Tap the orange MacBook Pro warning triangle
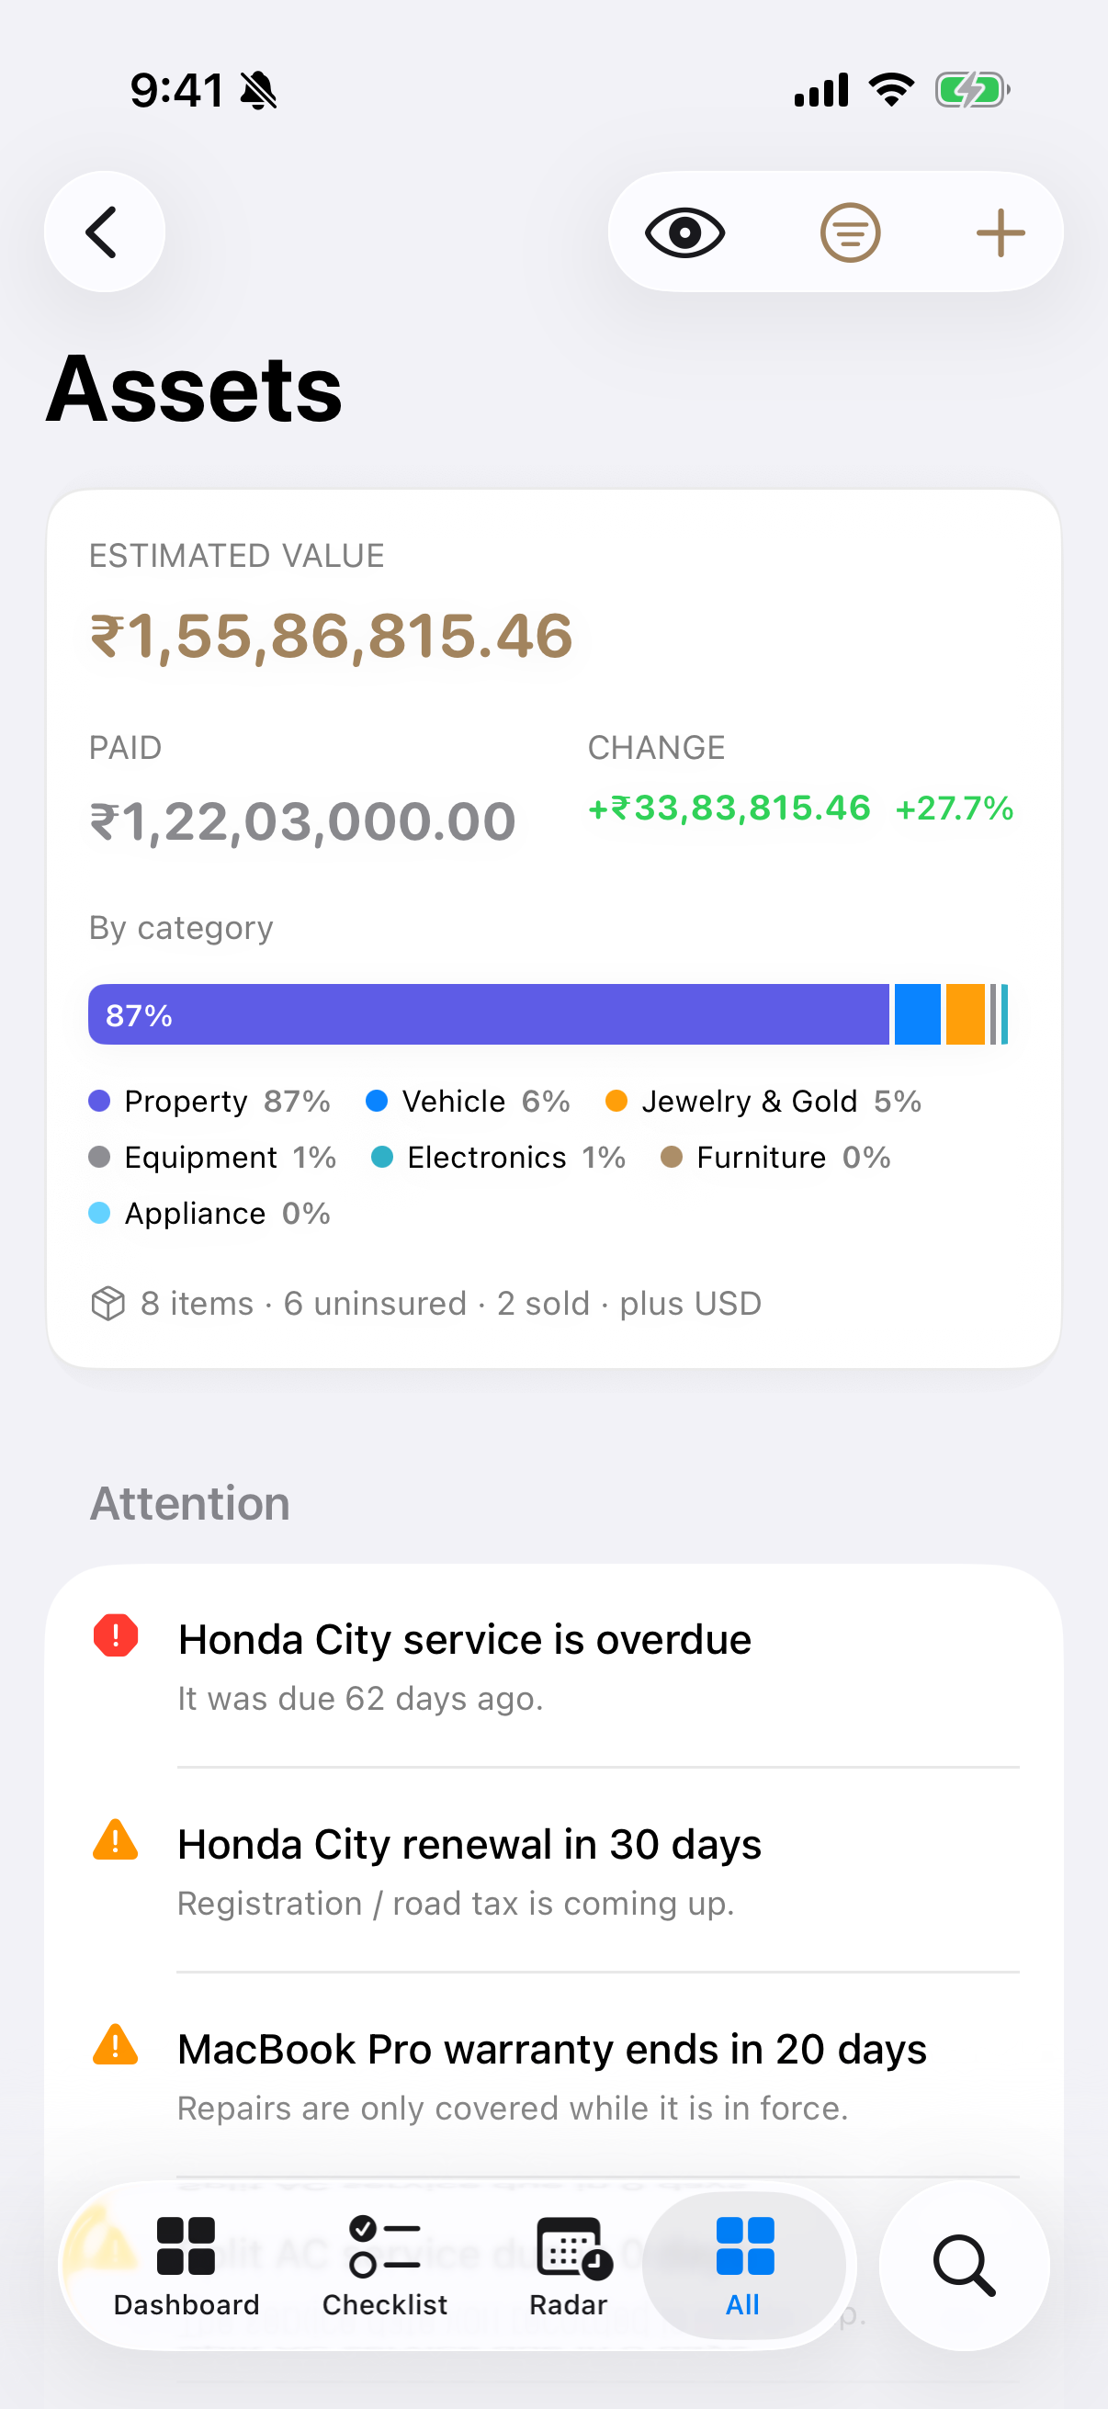 (116, 2044)
